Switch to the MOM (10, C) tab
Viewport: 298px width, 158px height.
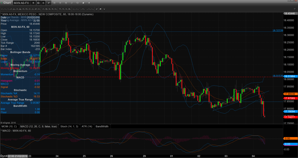9,126
